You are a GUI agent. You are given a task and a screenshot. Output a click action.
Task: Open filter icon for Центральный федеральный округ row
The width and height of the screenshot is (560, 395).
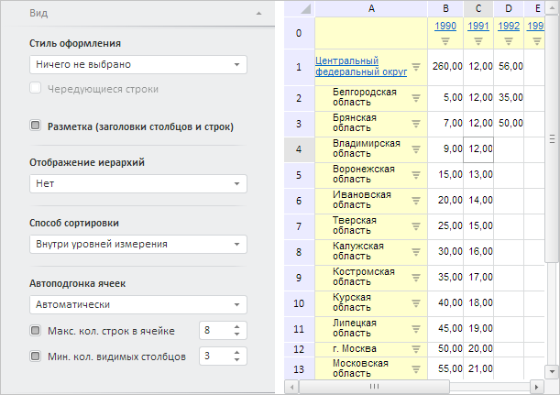tap(416, 66)
